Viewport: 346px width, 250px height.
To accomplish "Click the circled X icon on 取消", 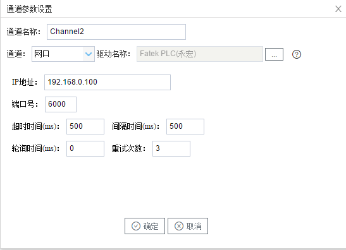I will tap(179, 226).
